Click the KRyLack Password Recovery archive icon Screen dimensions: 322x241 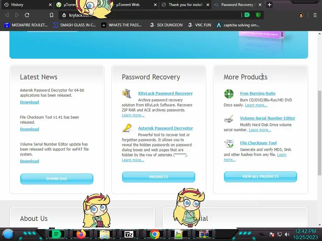tap(127, 94)
